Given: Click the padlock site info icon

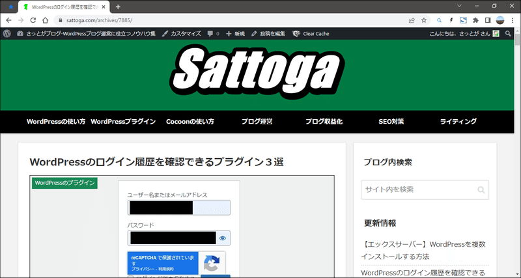Looking at the screenshot, I should (61, 20).
